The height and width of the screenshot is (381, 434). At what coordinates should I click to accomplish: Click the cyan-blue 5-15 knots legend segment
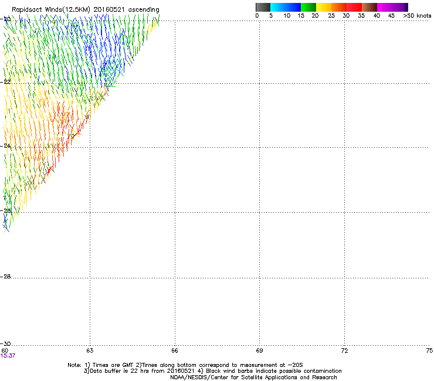coord(286,7)
